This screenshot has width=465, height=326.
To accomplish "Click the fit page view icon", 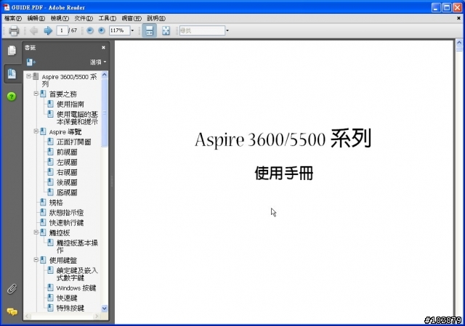I will pyautogui.click(x=166, y=30).
